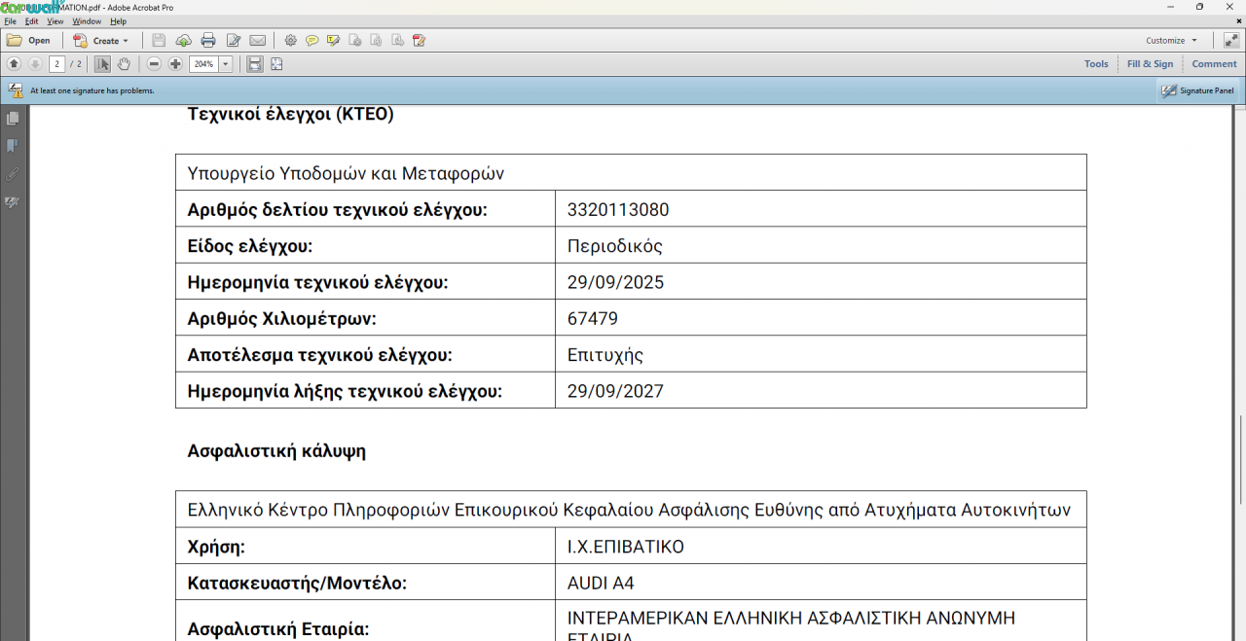This screenshot has width=1246, height=641.
Task: Open the Customize toolbar dropdown
Action: [1171, 41]
